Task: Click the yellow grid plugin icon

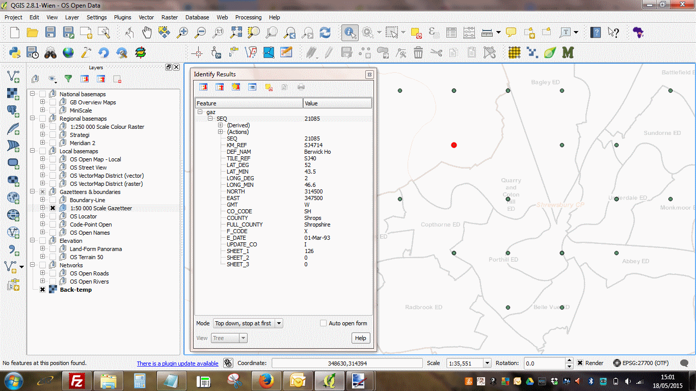Action: pos(515,52)
